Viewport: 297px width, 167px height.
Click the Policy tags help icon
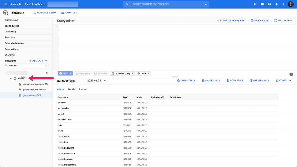(x=163, y=97)
